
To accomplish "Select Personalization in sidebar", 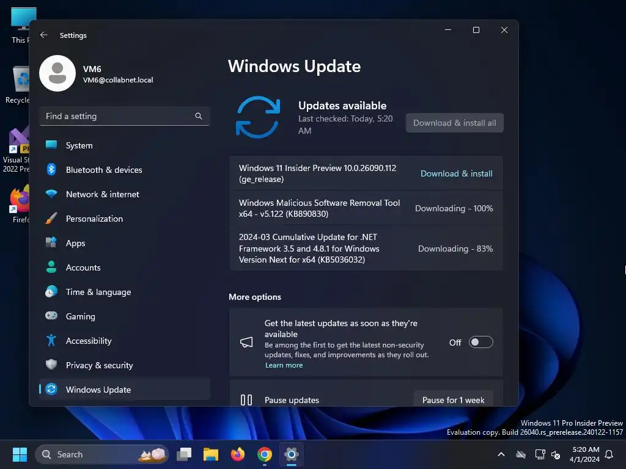I will (x=125, y=219).
